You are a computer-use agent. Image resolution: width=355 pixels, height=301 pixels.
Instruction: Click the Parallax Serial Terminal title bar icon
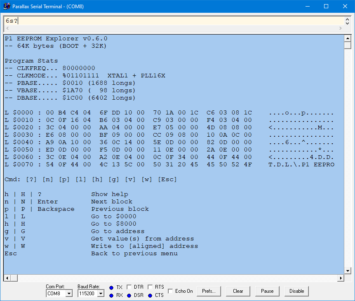[7, 6]
